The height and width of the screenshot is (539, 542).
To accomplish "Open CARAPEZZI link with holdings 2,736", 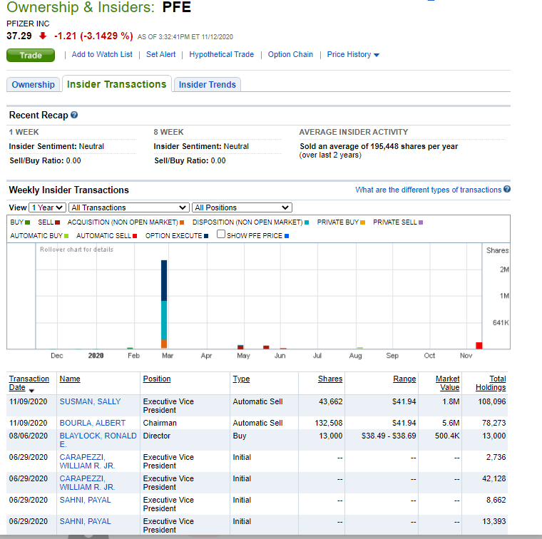I will point(87,461).
